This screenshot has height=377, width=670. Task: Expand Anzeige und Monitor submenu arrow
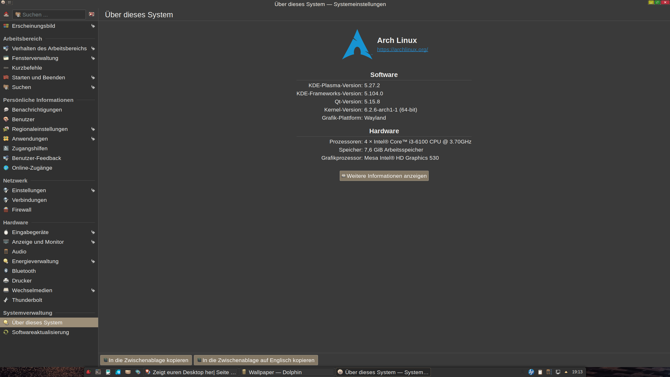93,242
